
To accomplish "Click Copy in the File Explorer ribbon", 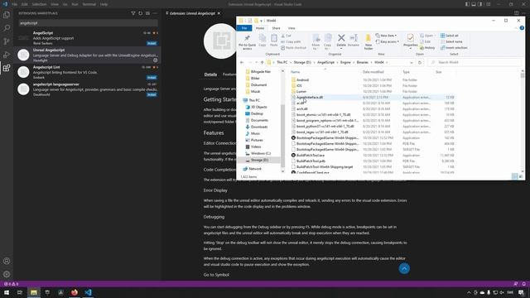I will pos(263,41).
